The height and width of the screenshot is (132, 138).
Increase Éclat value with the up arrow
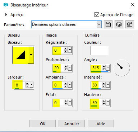[65, 101]
